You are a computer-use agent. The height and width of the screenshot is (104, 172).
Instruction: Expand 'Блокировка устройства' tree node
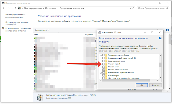(101, 55)
